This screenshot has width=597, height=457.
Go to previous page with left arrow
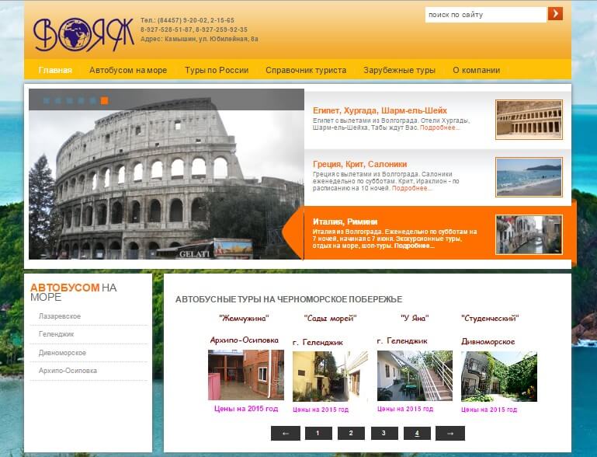pyautogui.click(x=285, y=434)
